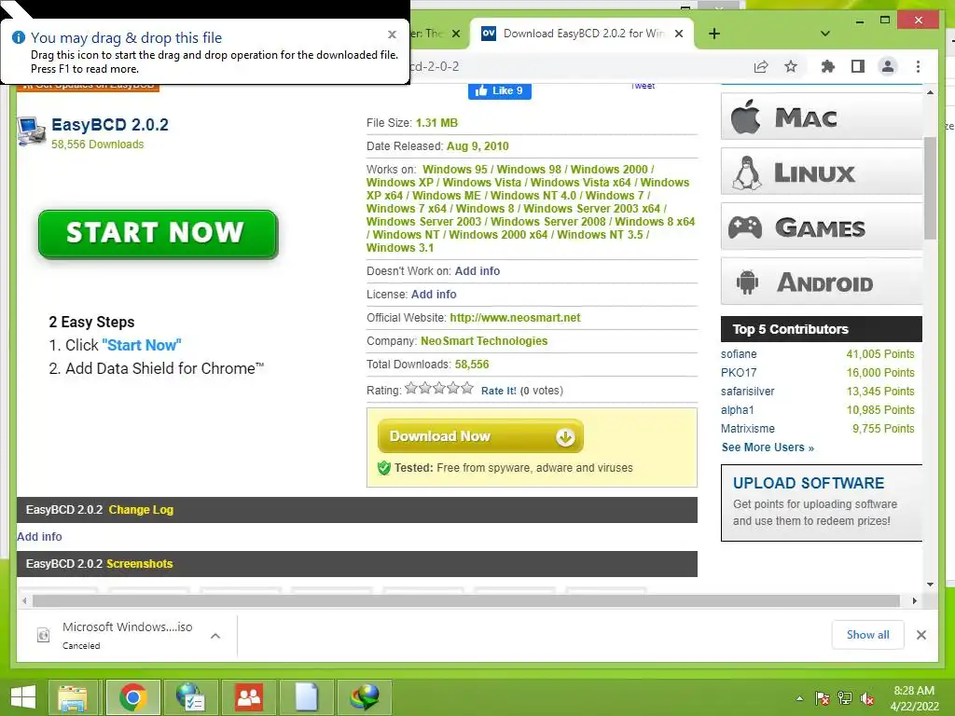Click the vertical scrollbar thumb

pyautogui.click(x=930, y=188)
